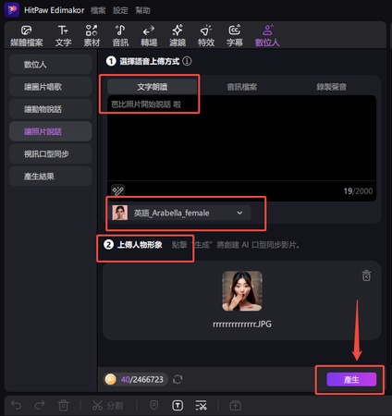392x416 pixels.
Task: Click the purple 產生 generate button
Action: tap(351, 379)
